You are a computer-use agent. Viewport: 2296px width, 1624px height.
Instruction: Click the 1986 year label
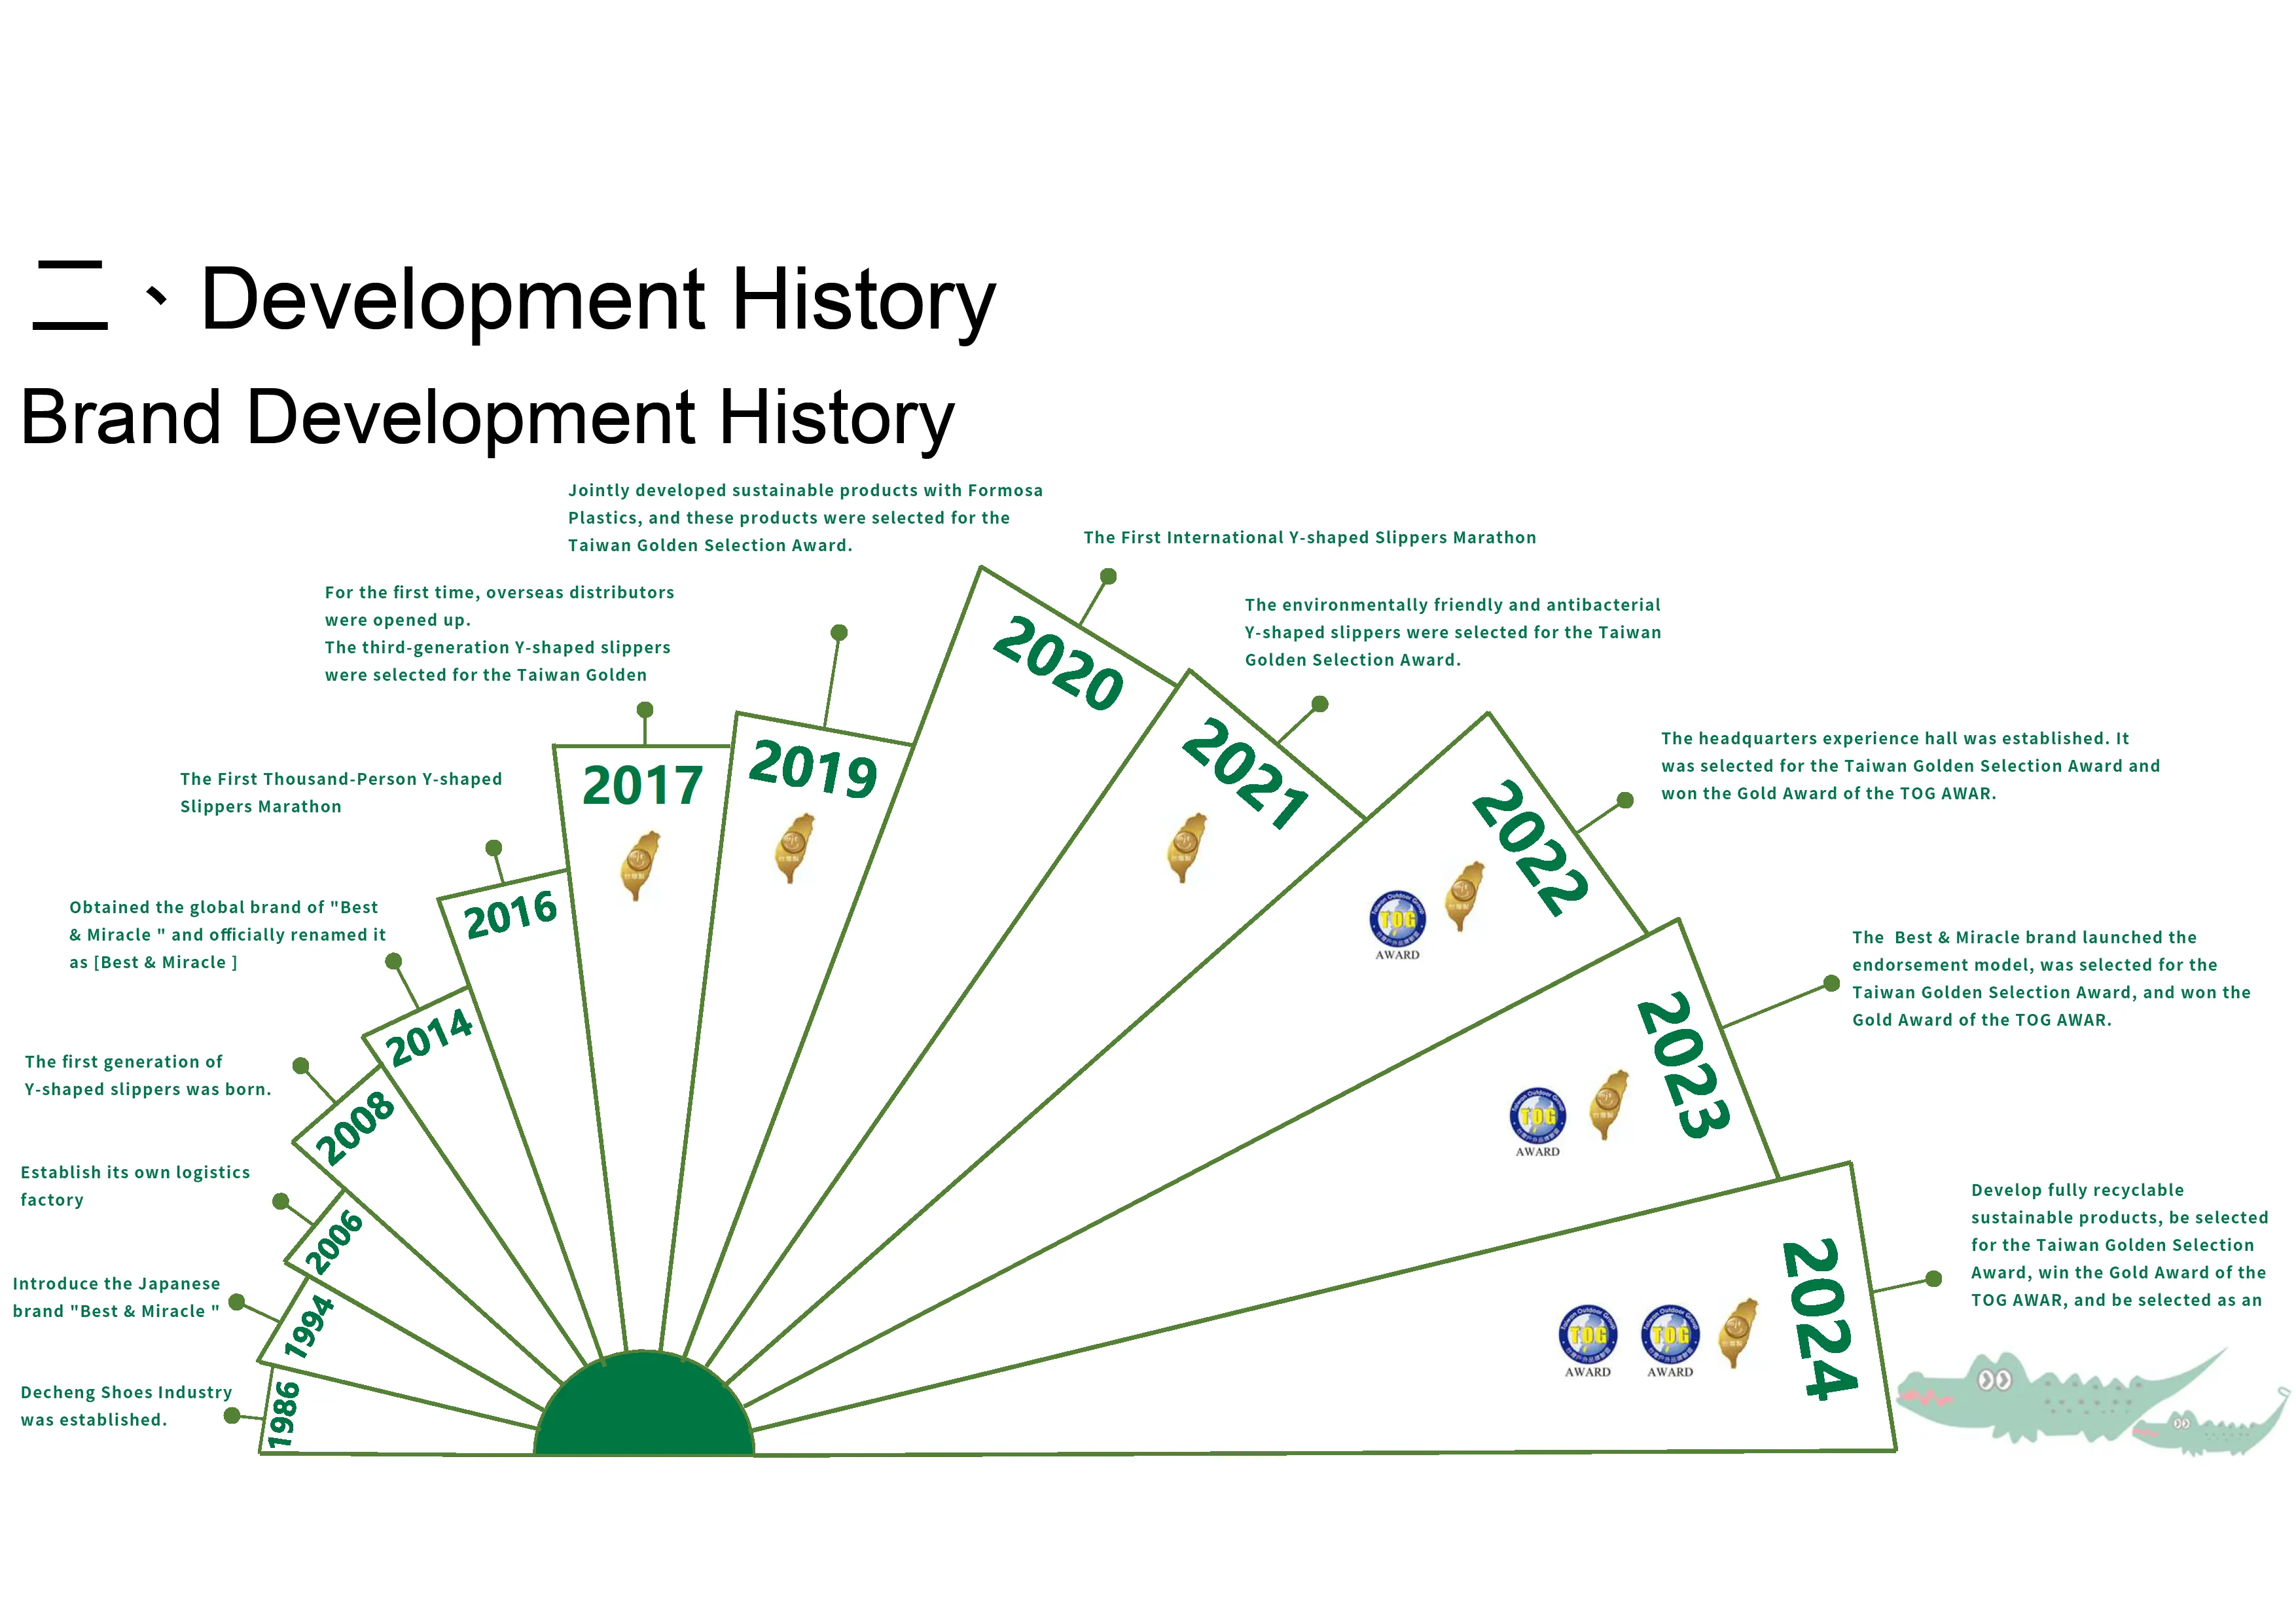[284, 1414]
